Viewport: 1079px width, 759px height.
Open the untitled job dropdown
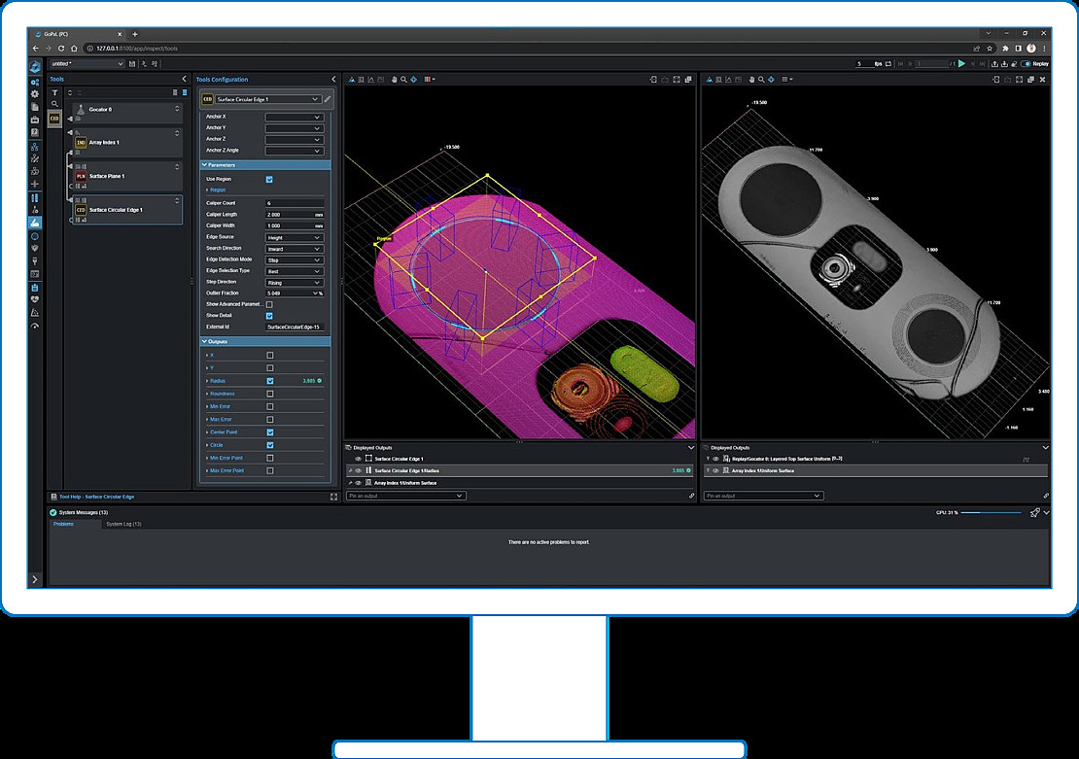(87, 64)
